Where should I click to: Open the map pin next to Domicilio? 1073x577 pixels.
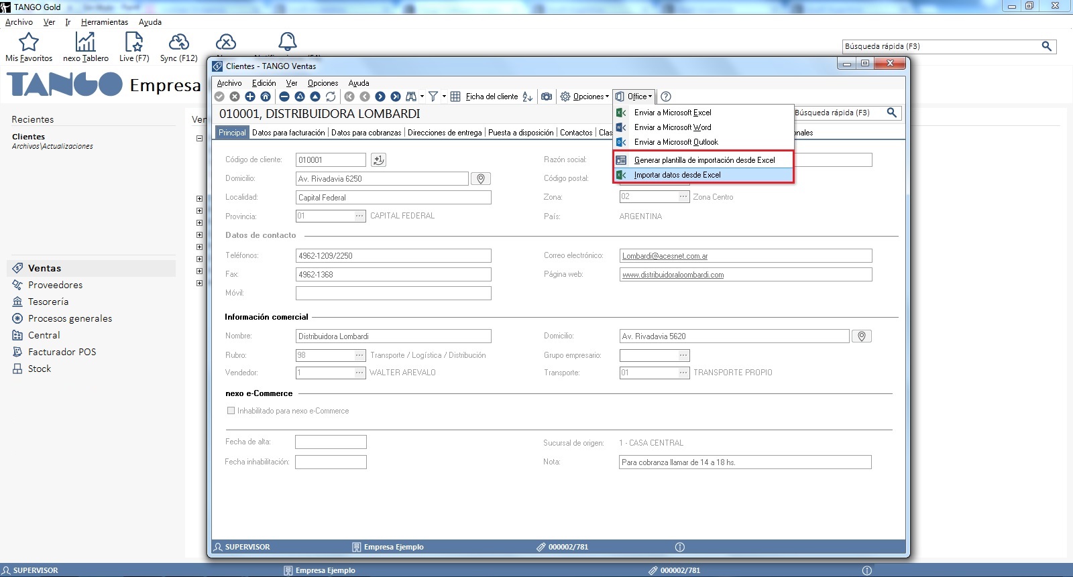[x=480, y=179]
